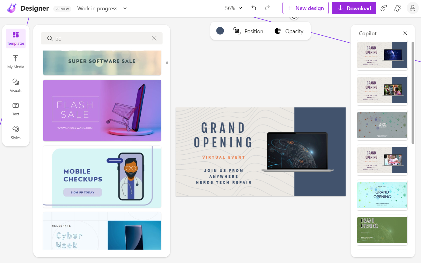The image size is (421, 263).
Task: Click the Undo arrow in the toolbar
Action: [254, 8]
